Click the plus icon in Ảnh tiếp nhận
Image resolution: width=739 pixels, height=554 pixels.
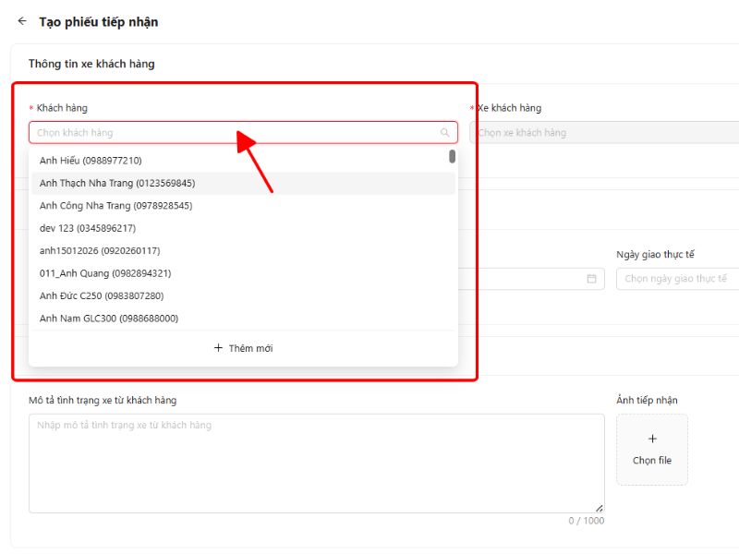(652, 440)
